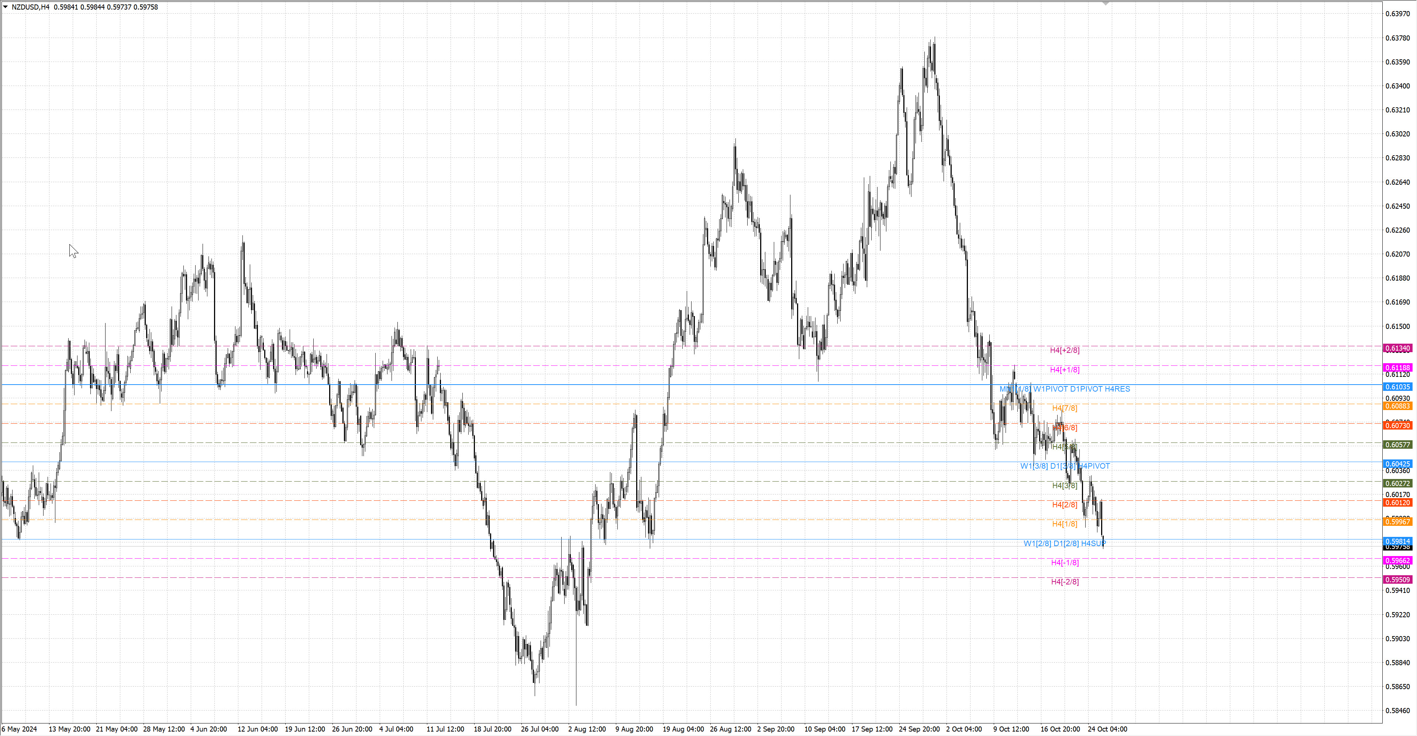
Task: Select the H4[+1/8] level label
Action: 1064,370
